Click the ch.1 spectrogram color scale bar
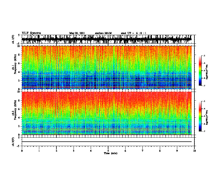Image resolution: width=219 pixels, height=169 pixels. point(200,71)
